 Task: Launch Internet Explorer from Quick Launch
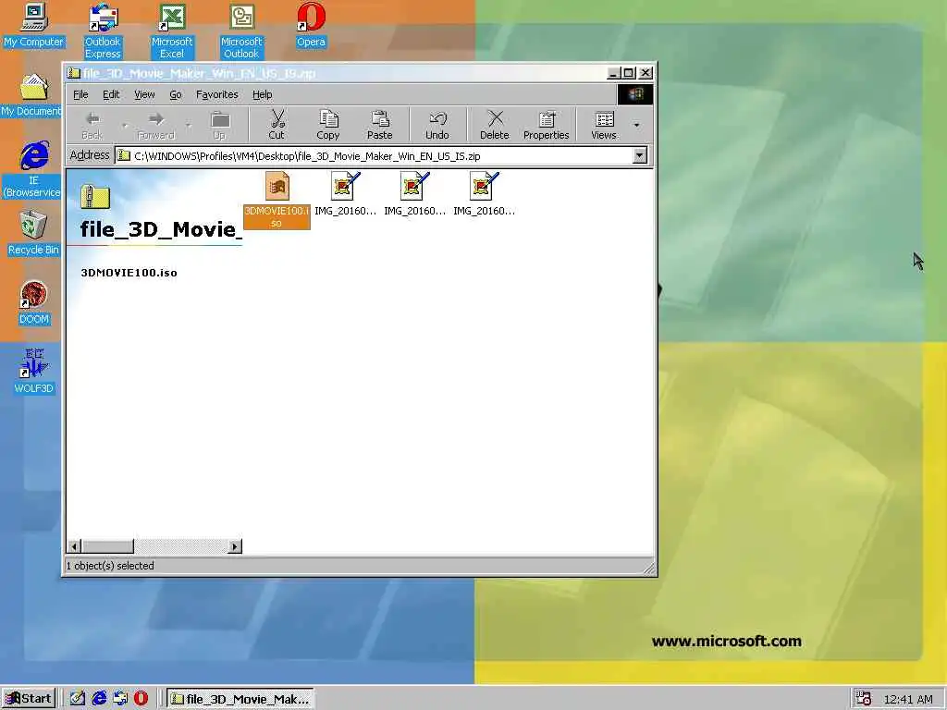98,698
